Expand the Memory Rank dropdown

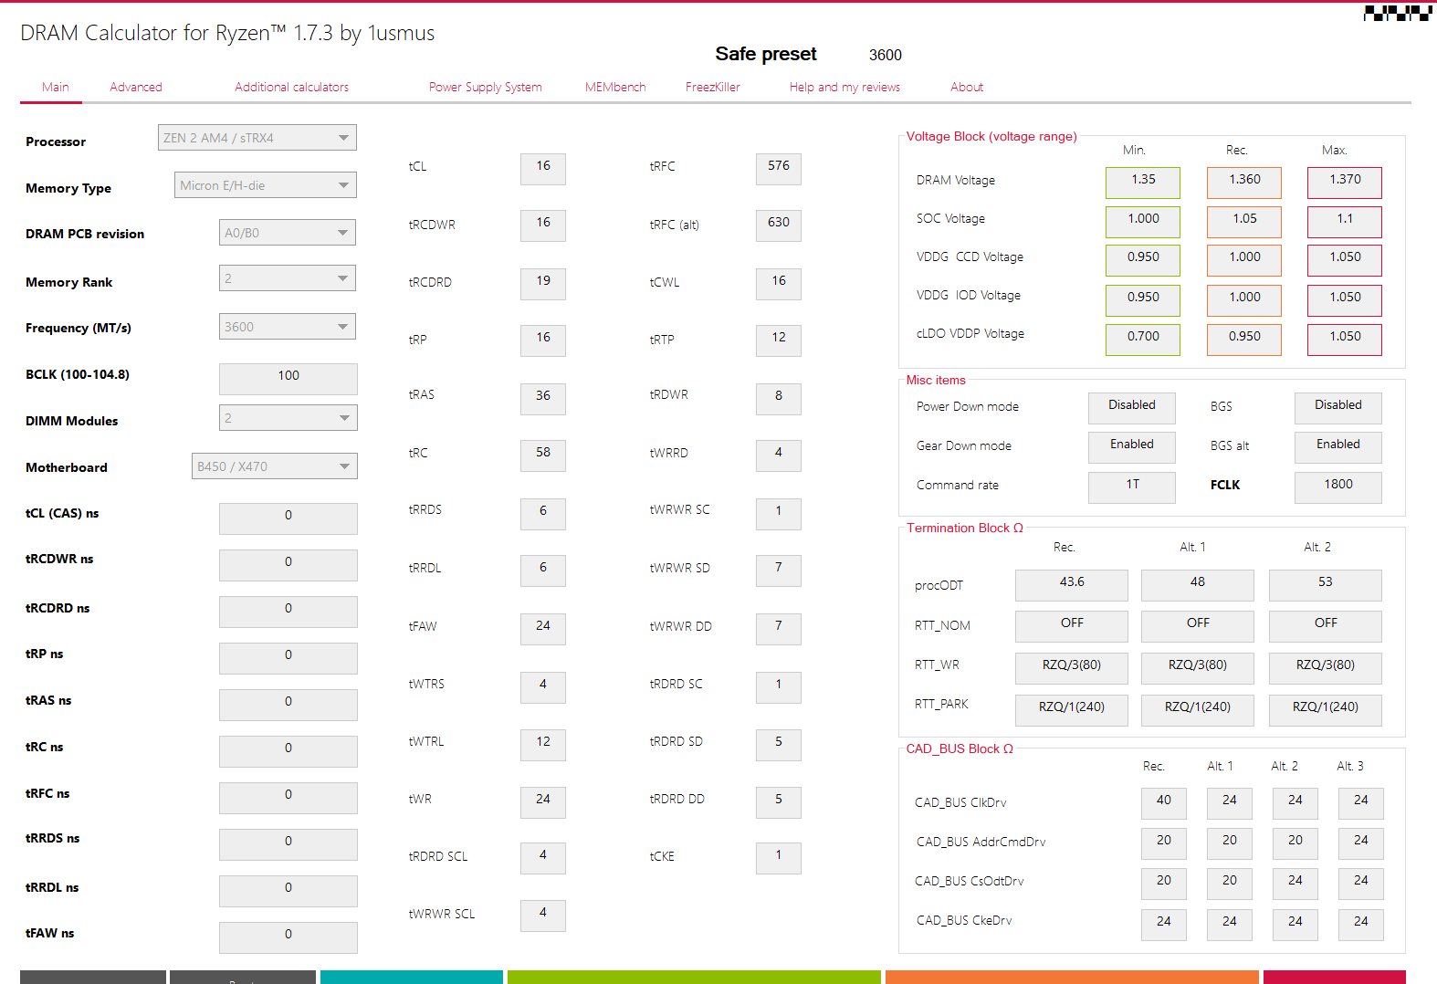[287, 278]
